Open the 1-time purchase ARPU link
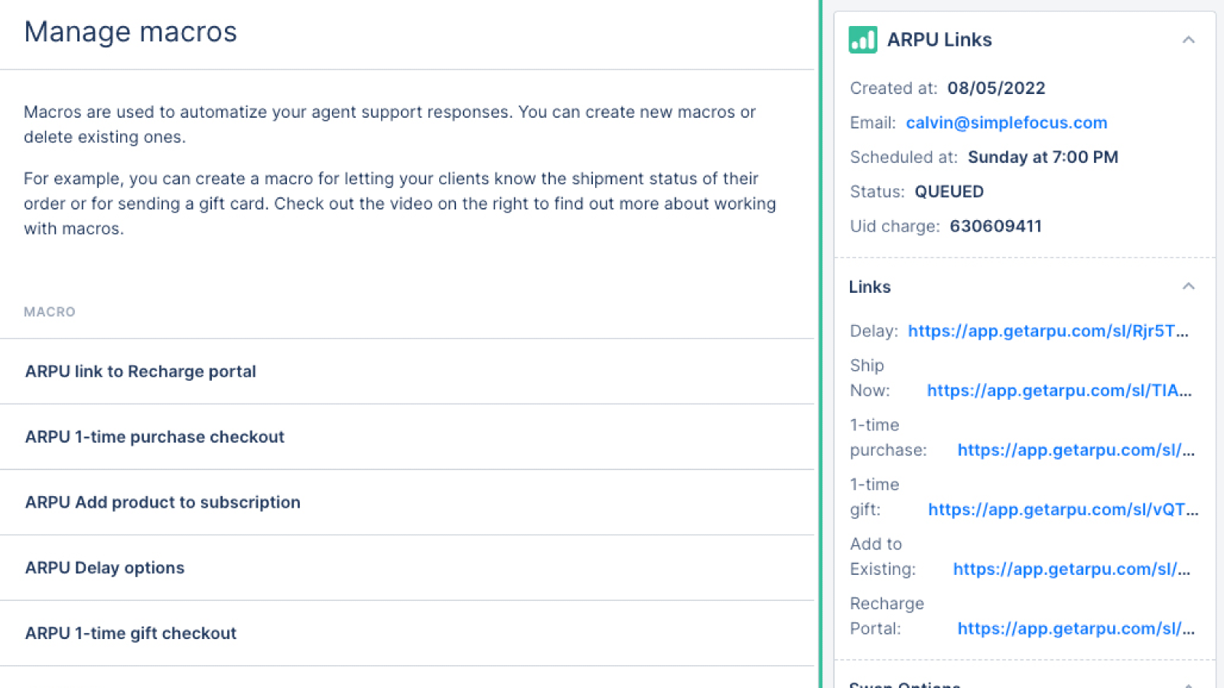This screenshot has width=1224, height=688. 1075,450
